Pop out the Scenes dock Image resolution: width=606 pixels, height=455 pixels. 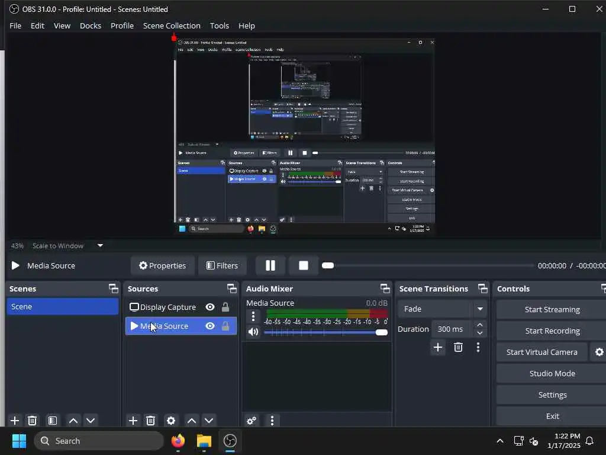coord(113,289)
